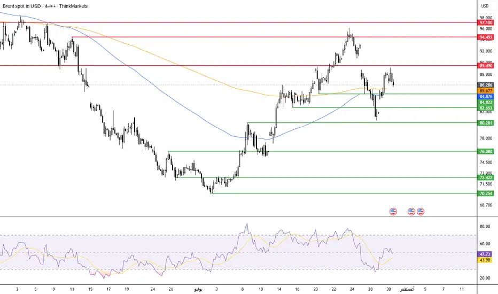498x294 pixels.
Task: Click date 30 on the time axis
Action: [389, 289]
